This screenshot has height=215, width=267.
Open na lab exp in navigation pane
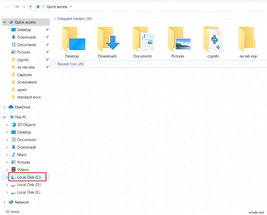tap(26, 67)
